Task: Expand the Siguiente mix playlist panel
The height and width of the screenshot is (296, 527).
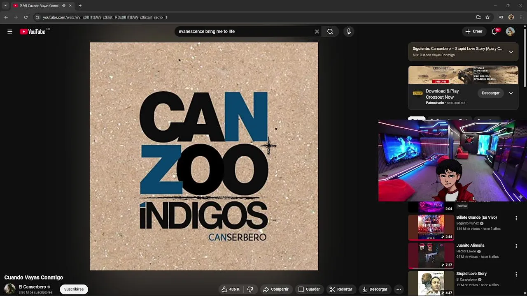Action: coord(511,52)
